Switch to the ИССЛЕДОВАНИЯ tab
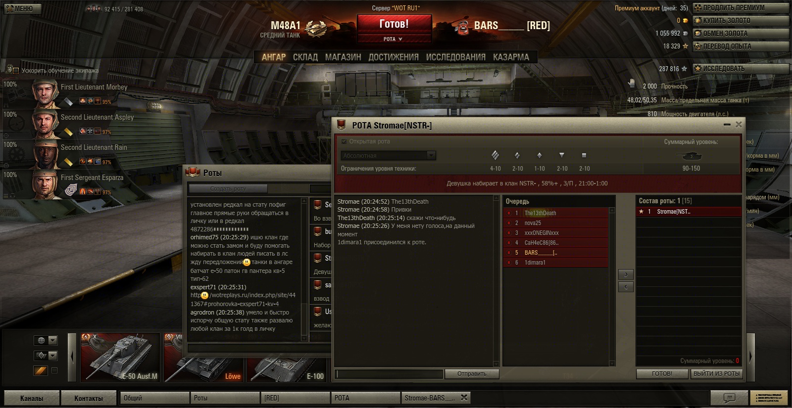Viewport: 792px width, 408px height. [455, 57]
